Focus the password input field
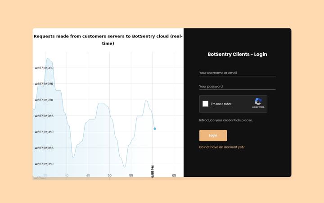 coord(237,86)
